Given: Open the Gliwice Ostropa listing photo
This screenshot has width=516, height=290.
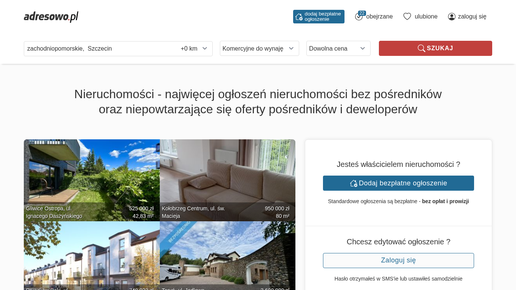Looking at the screenshot, I should click(92, 180).
